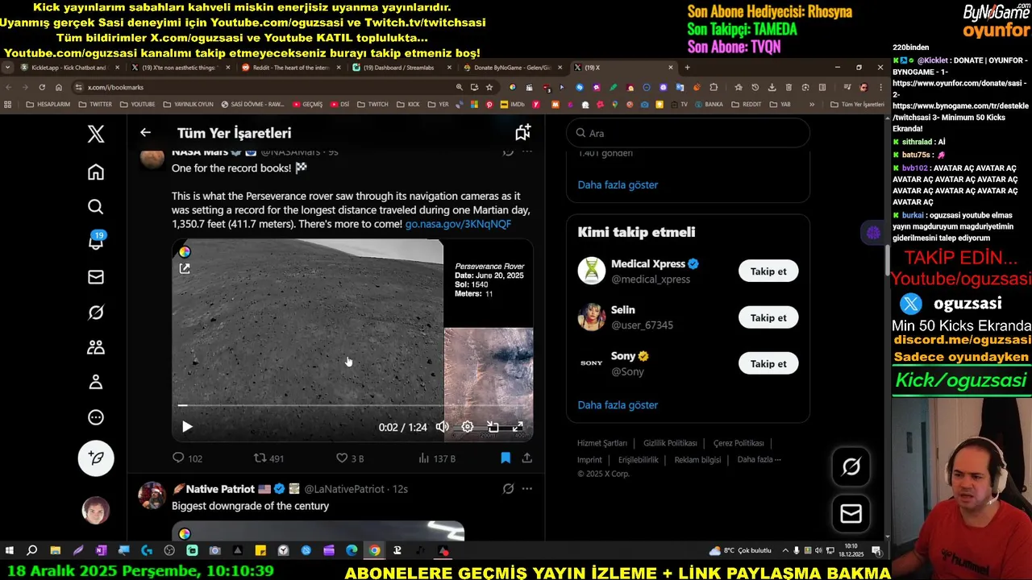View analytics showing 137 B views
This screenshot has width=1032, height=580.
point(436,458)
